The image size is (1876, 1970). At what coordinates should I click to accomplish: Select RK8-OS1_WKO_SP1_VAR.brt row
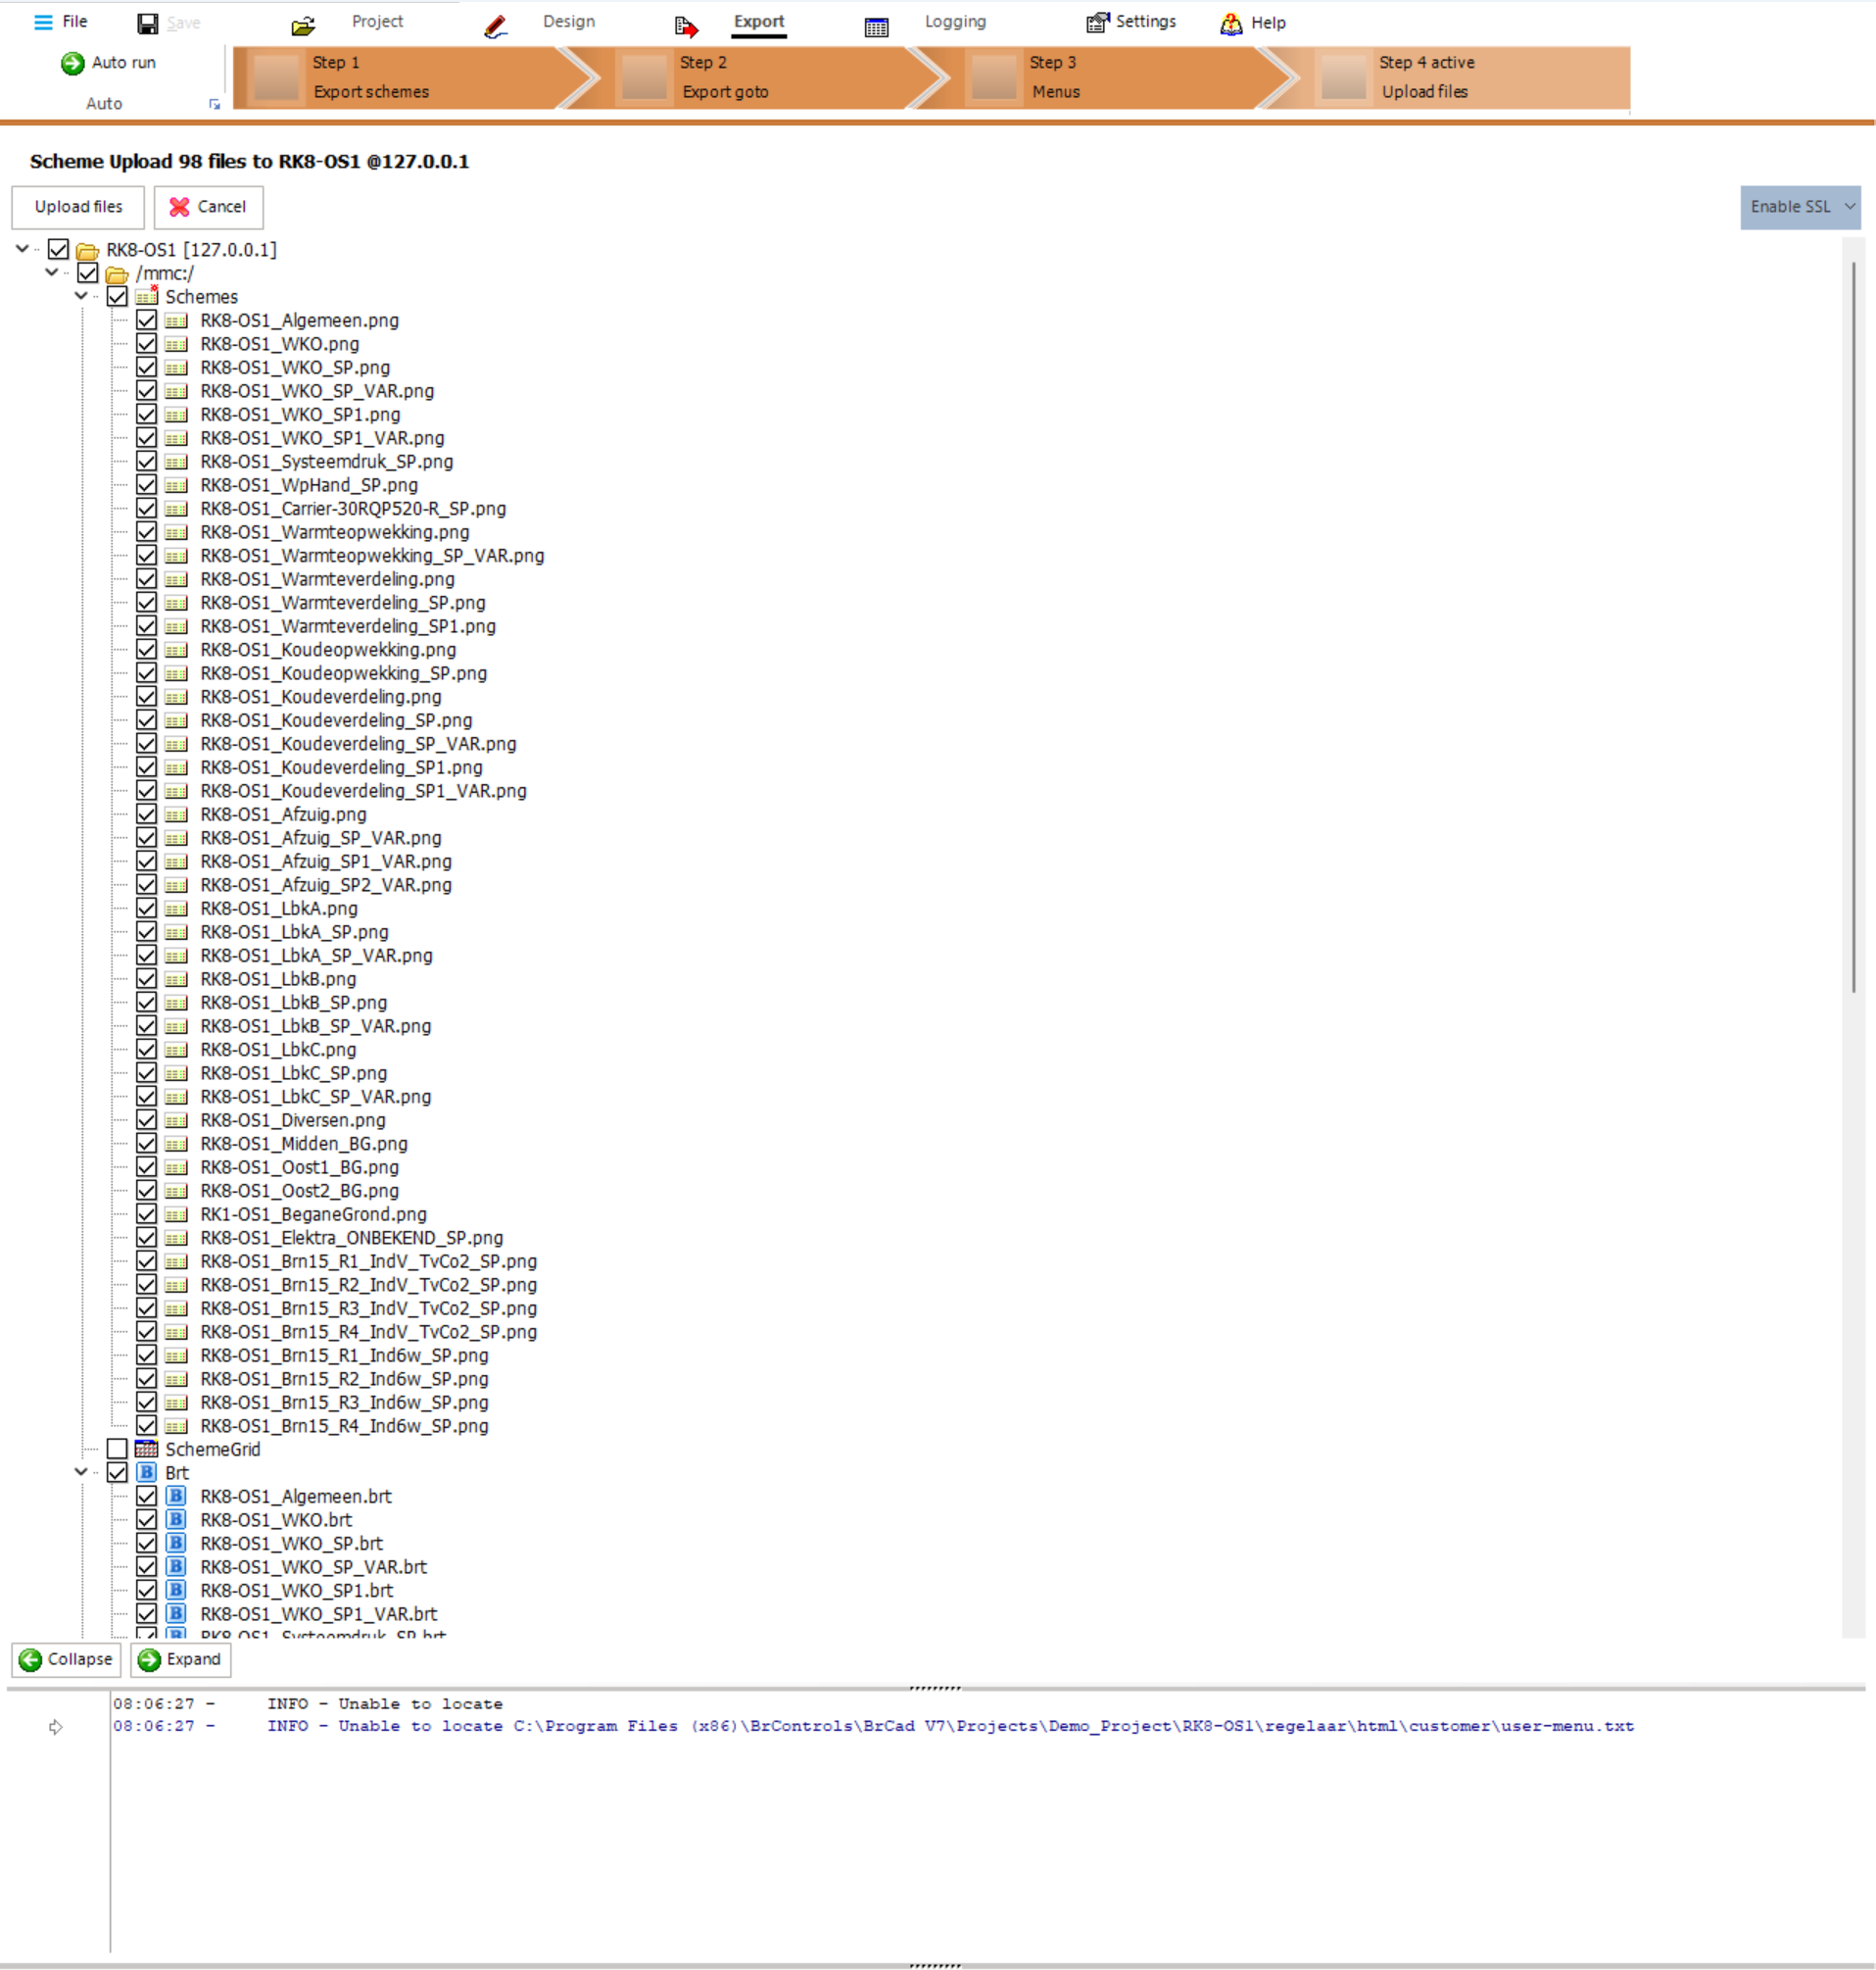coord(318,1613)
